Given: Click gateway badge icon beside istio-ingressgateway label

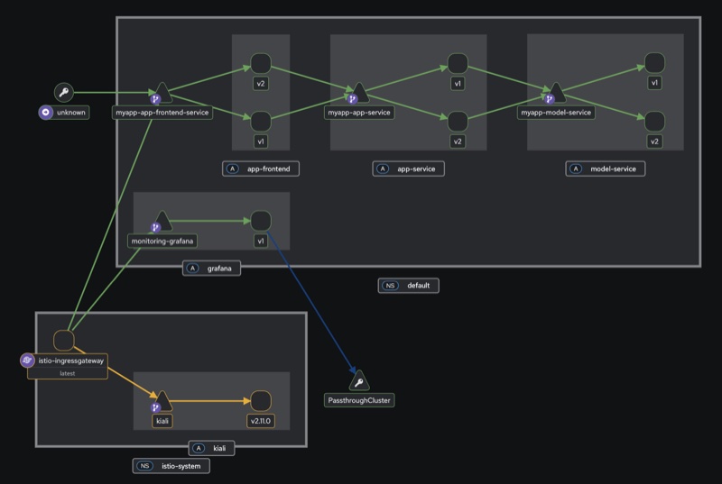Looking at the screenshot, I should pos(27,361).
